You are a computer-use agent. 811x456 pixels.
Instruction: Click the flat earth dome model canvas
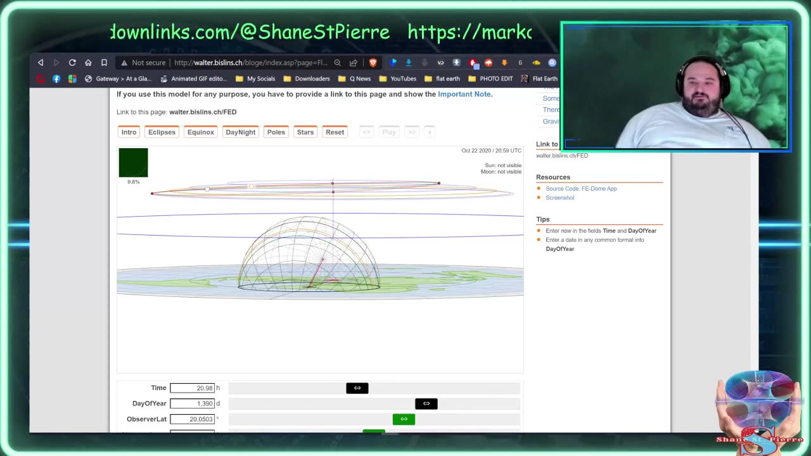[x=320, y=260]
